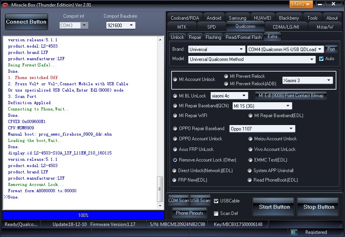Choose EMMC Test(EDL) option
345x237 pixels.
point(250,160)
